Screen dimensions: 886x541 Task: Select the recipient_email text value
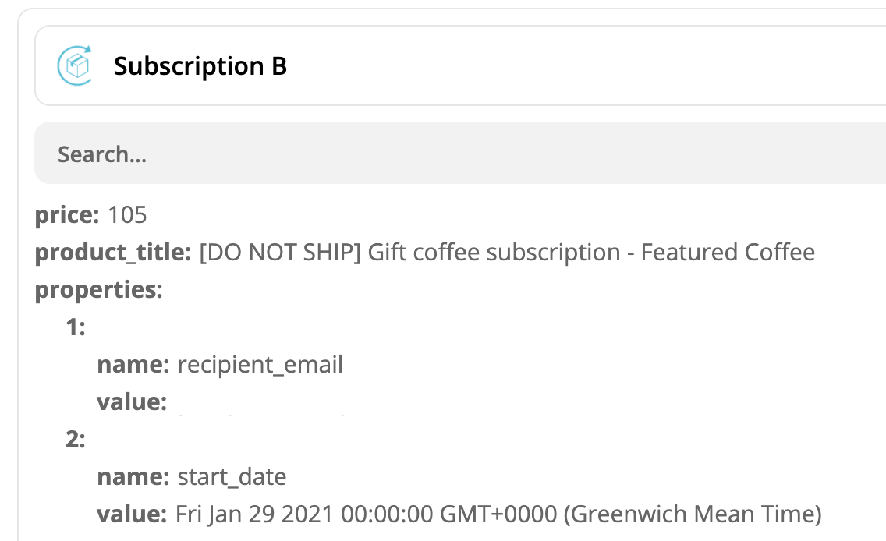(260, 364)
